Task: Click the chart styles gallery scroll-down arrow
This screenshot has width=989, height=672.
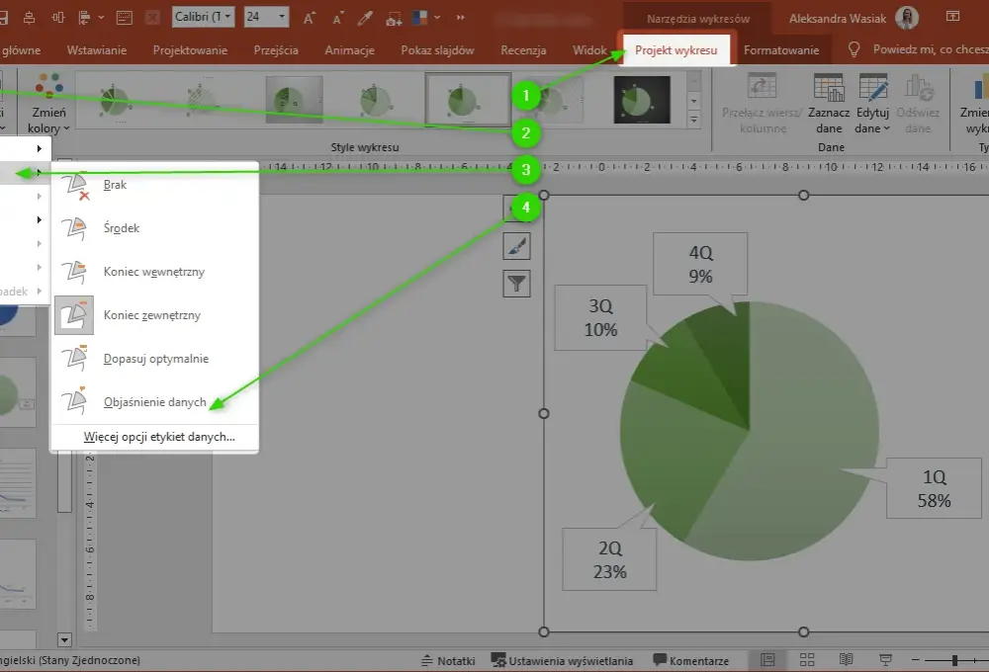Action: [694, 100]
